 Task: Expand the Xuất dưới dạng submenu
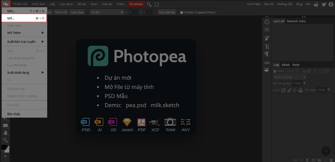coord(24,73)
